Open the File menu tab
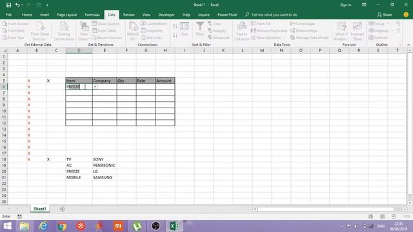This screenshot has width=413, height=232. pyautogui.click(x=8, y=15)
